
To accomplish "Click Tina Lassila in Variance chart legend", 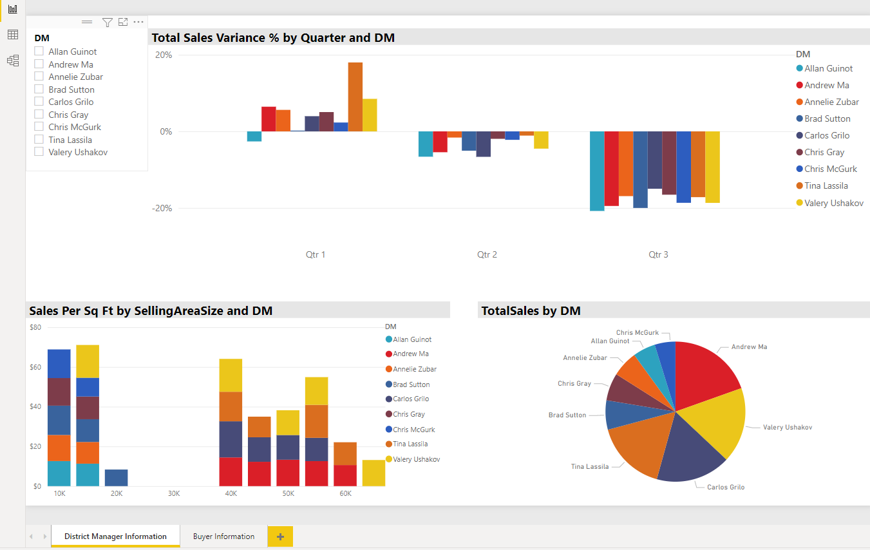I will (826, 185).
